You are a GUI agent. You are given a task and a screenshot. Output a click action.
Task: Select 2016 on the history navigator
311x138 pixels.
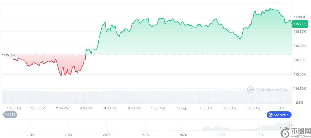pos(106,135)
